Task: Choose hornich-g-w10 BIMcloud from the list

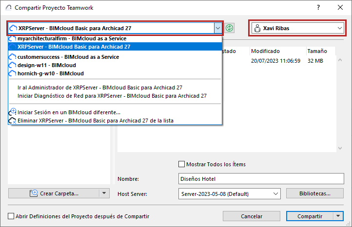Action: pos(51,73)
